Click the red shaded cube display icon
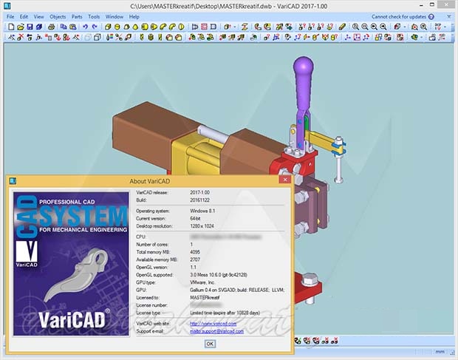The image size is (458, 360). click(397, 27)
